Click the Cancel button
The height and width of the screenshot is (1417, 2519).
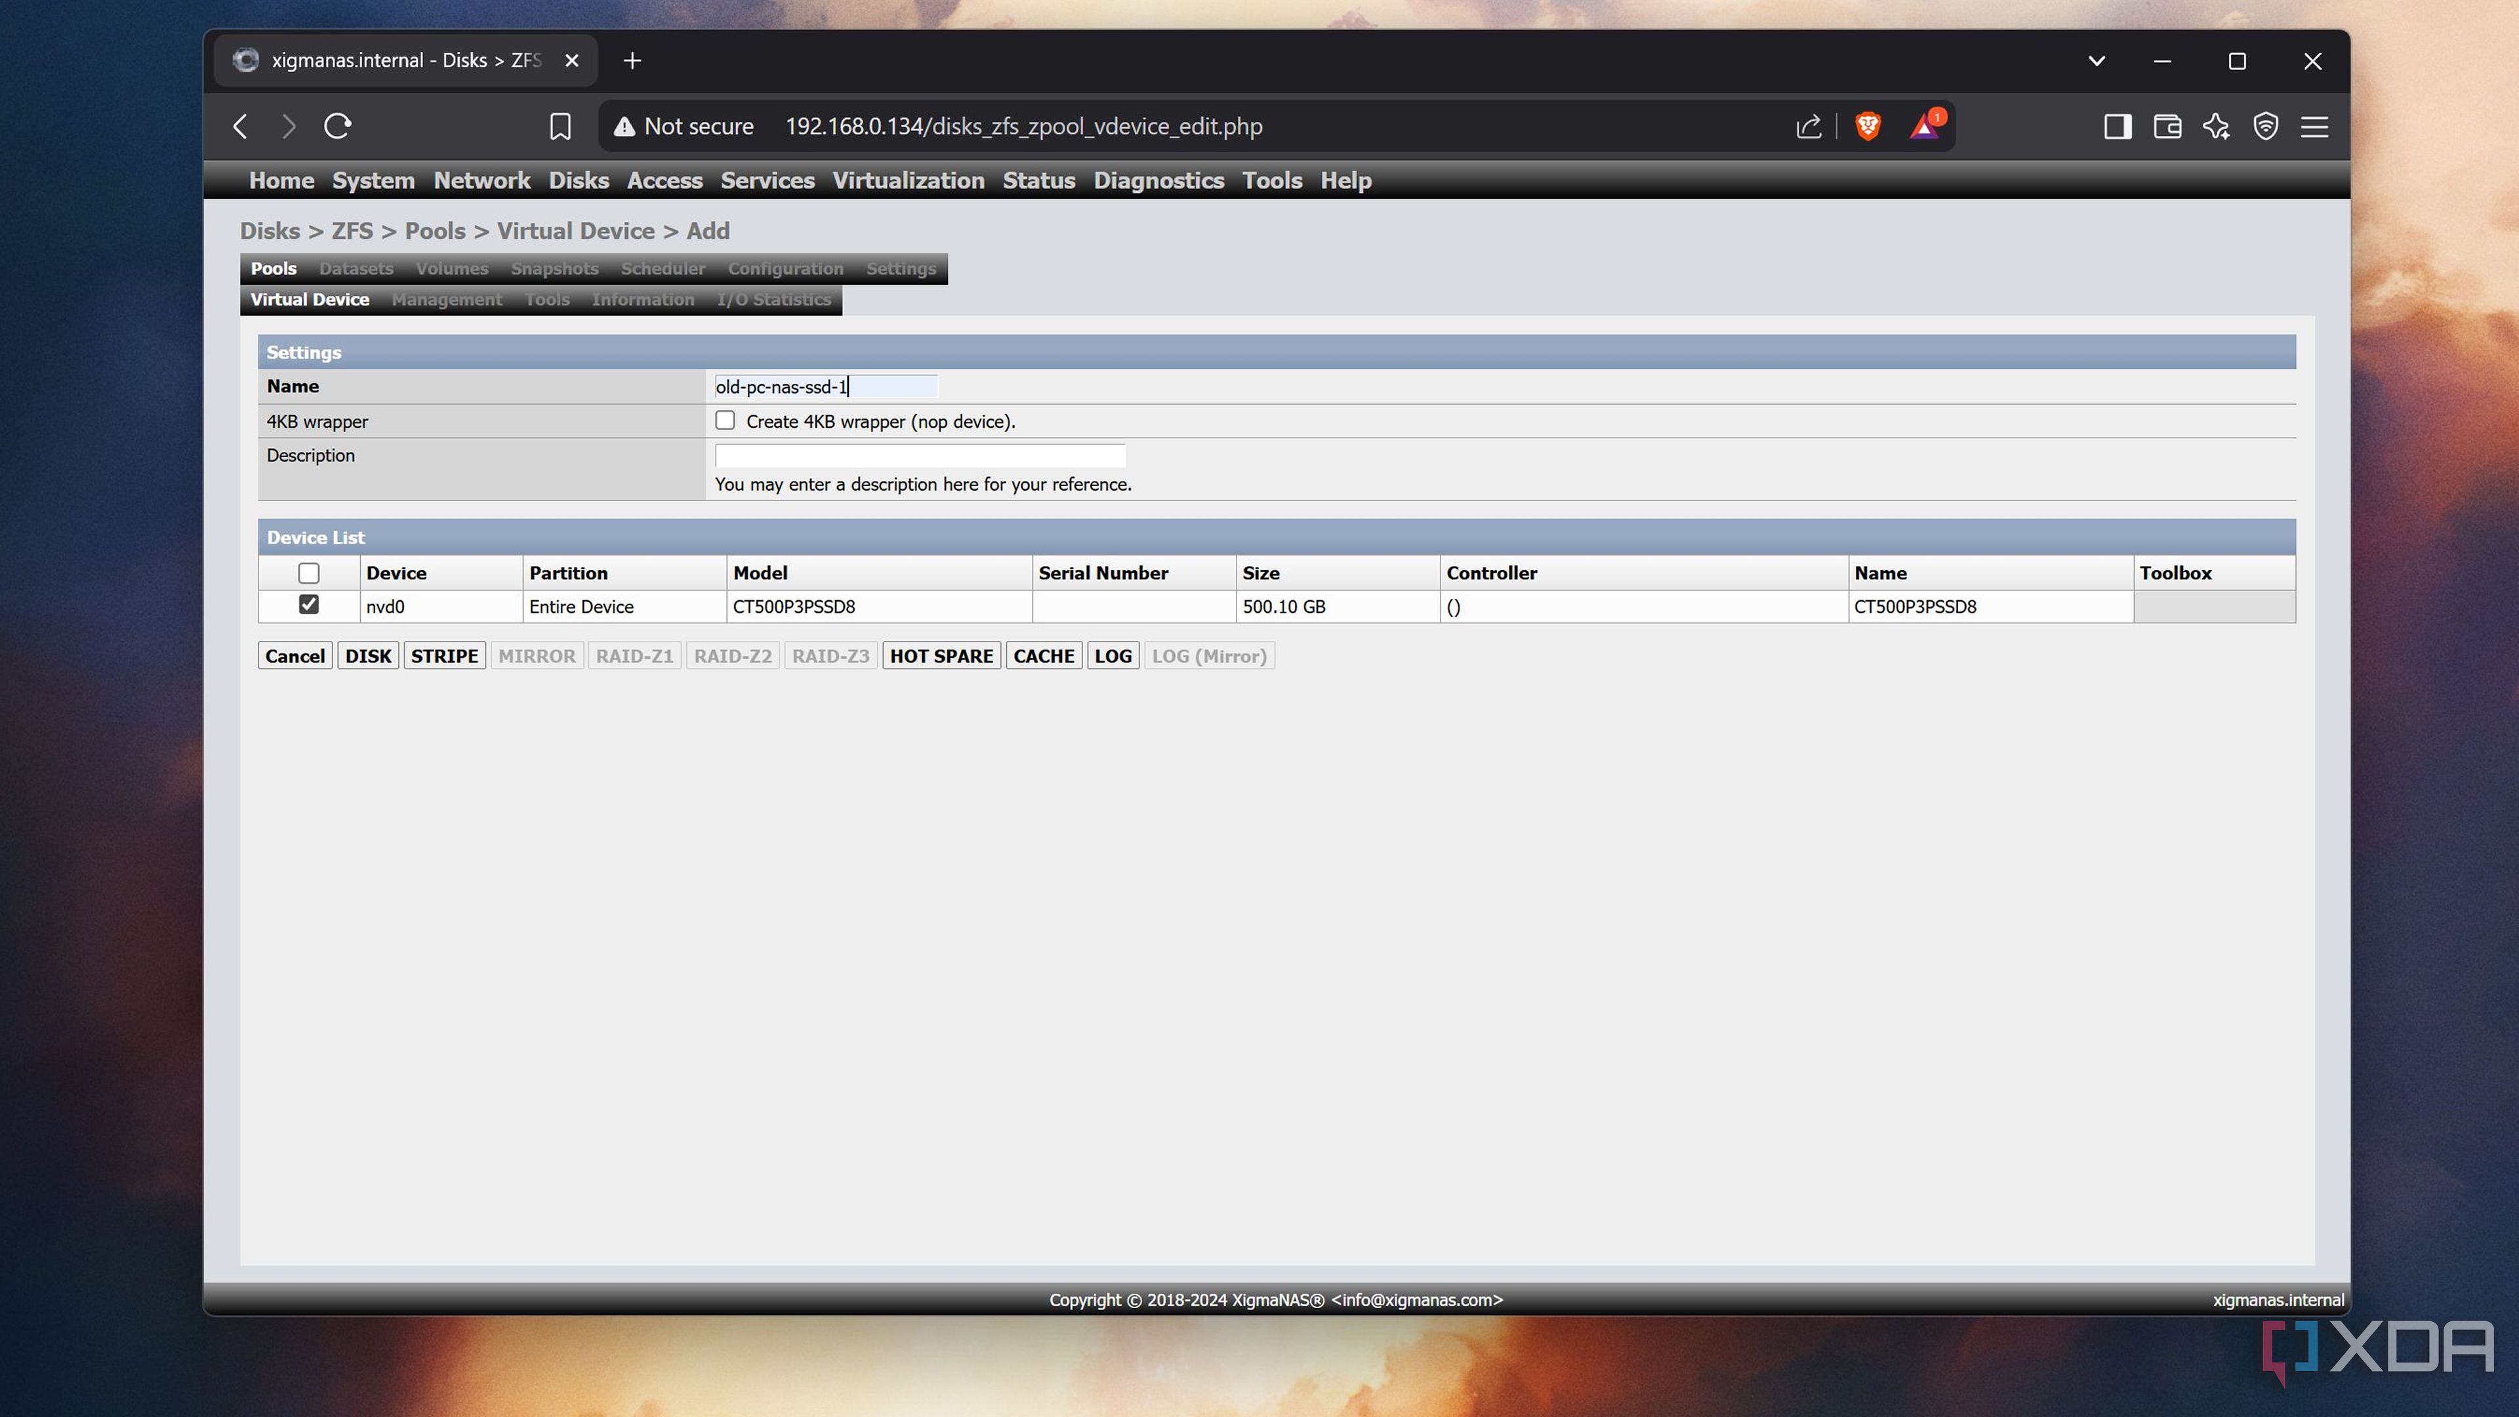tap(295, 656)
